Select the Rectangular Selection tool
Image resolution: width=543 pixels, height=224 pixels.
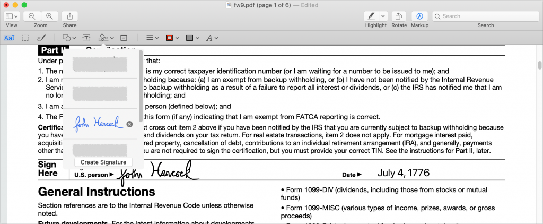pyautogui.click(x=25, y=38)
